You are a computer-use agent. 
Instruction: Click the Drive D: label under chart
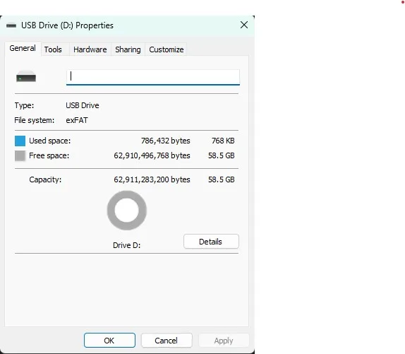[126, 245]
